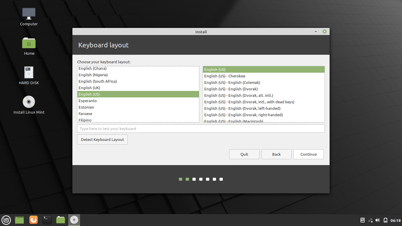Open the Home folder desktop icon
Viewport: 402px width, 226px height.
(x=29, y=43)
